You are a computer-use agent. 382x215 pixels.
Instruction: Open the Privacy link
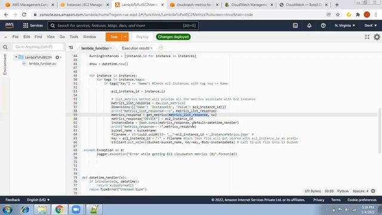coord(319,199)
